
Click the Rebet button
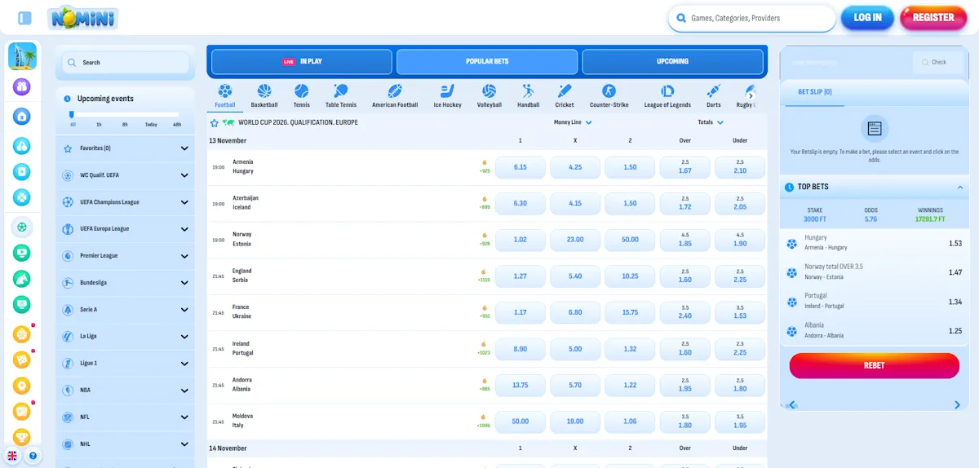tap(874, 366)
